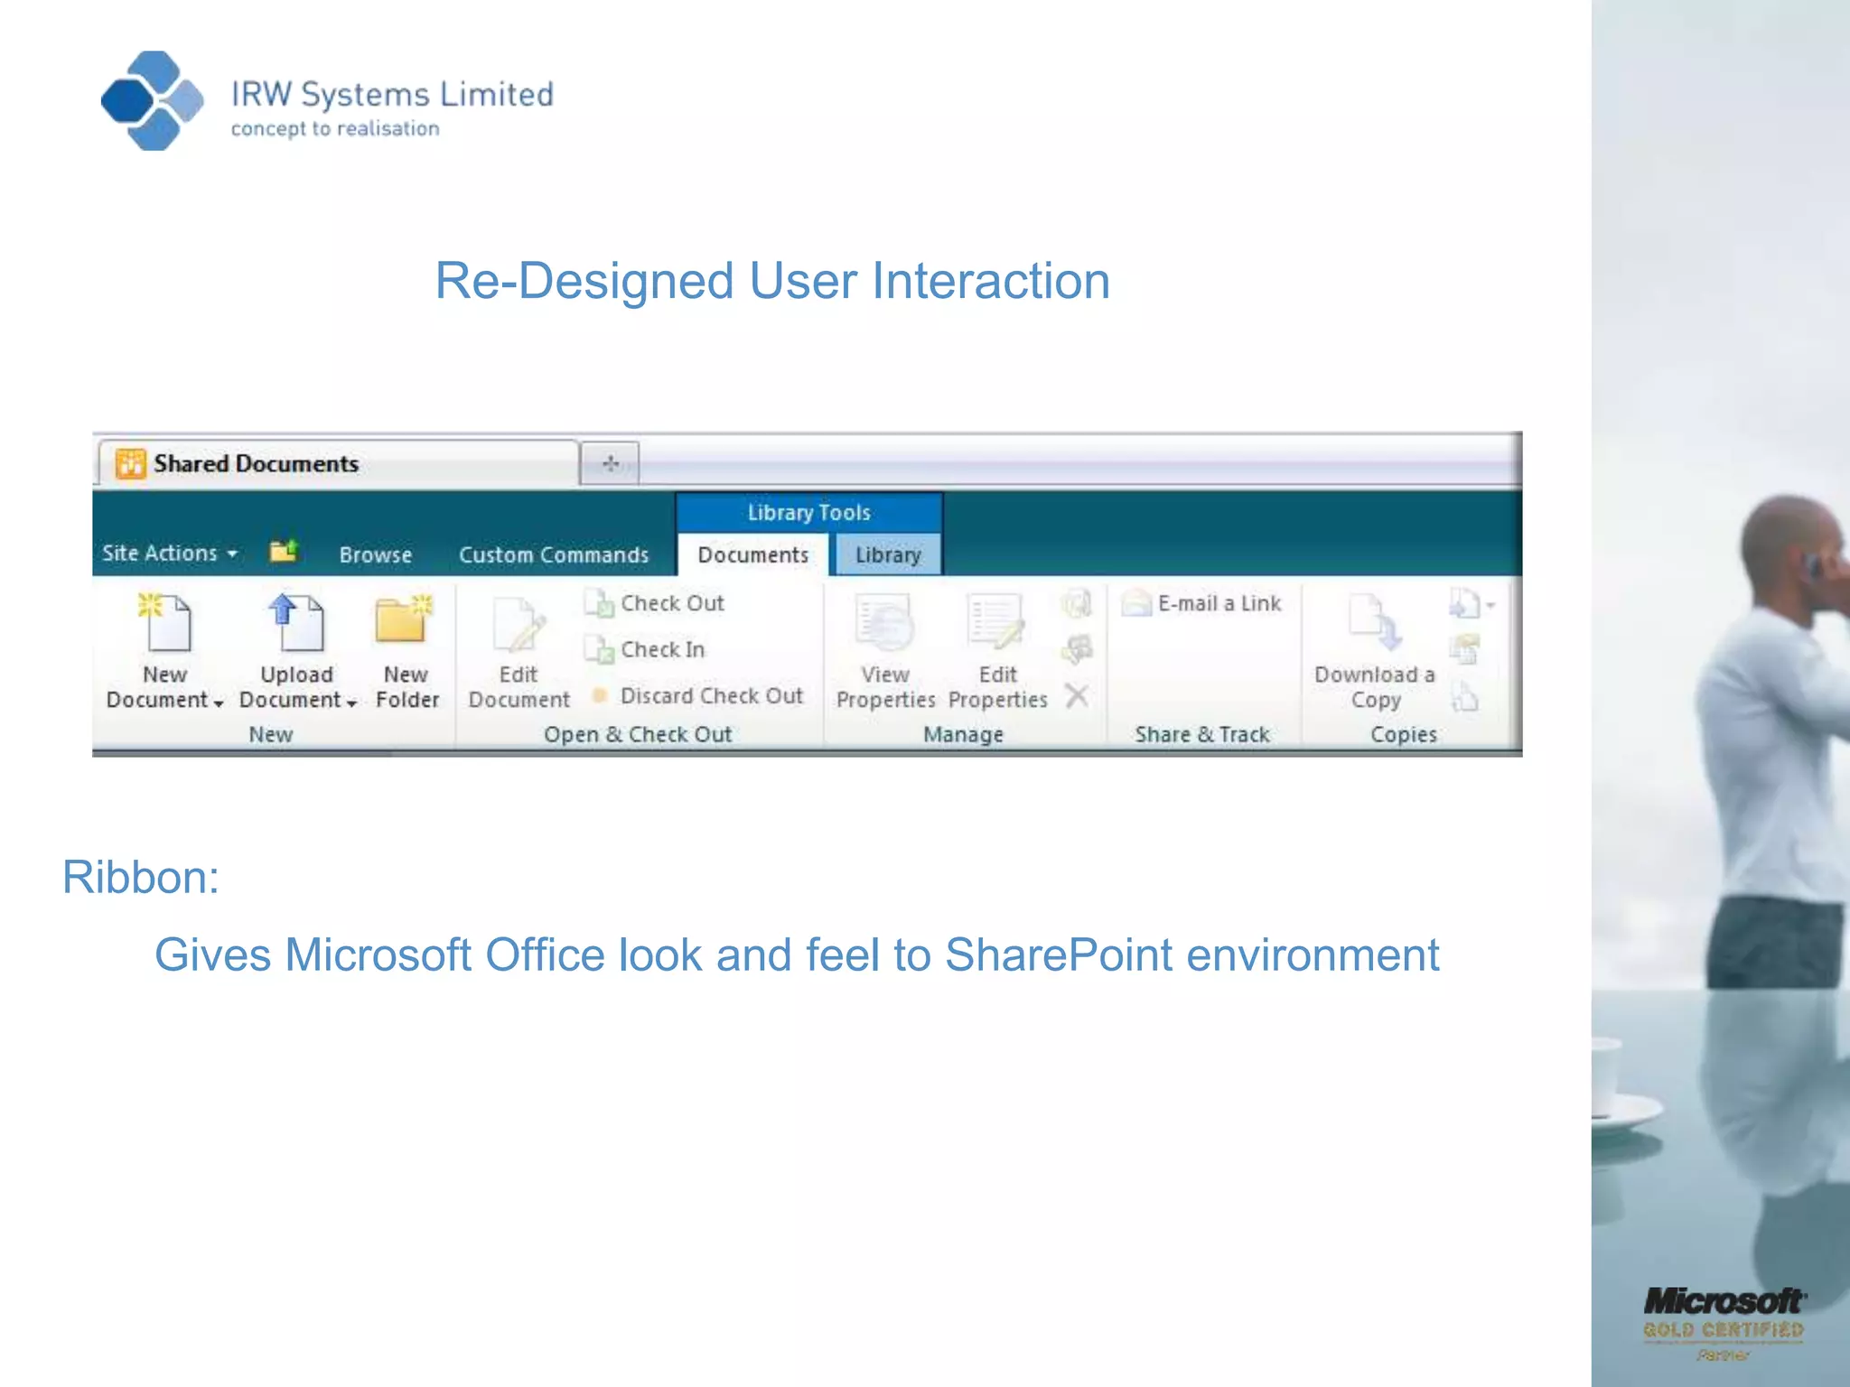This screenshot has height=1387, width=1850.
Task: Select the Browse ribbon tab
Action: coord(375,554)
